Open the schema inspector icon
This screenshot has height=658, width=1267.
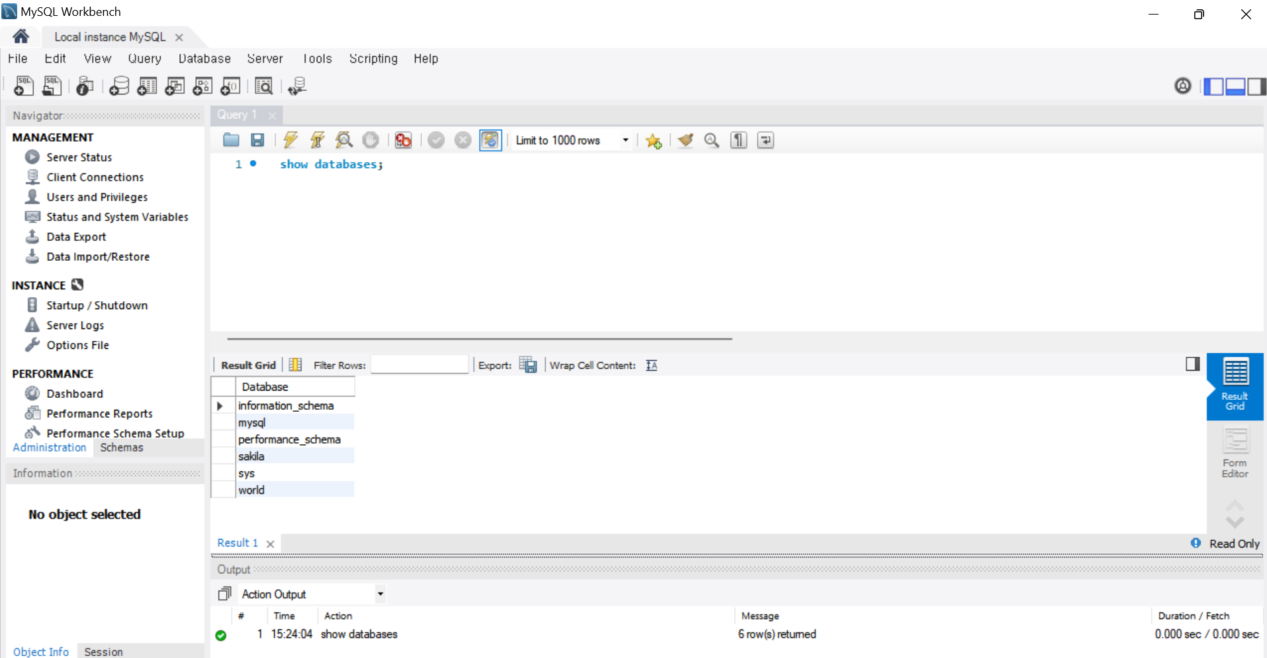pos(85,86)
